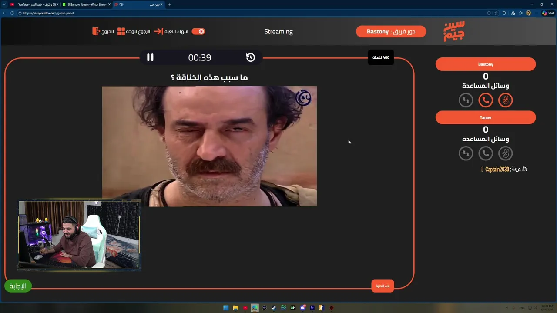Click the Streaming game title
Viewport: 557px width, 313px height.
pos(278,31)
